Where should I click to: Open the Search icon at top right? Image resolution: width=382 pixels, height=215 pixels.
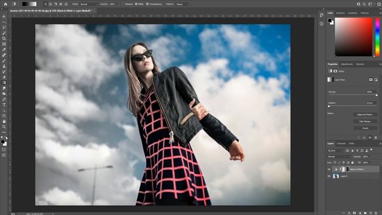(x=364, y=4)
